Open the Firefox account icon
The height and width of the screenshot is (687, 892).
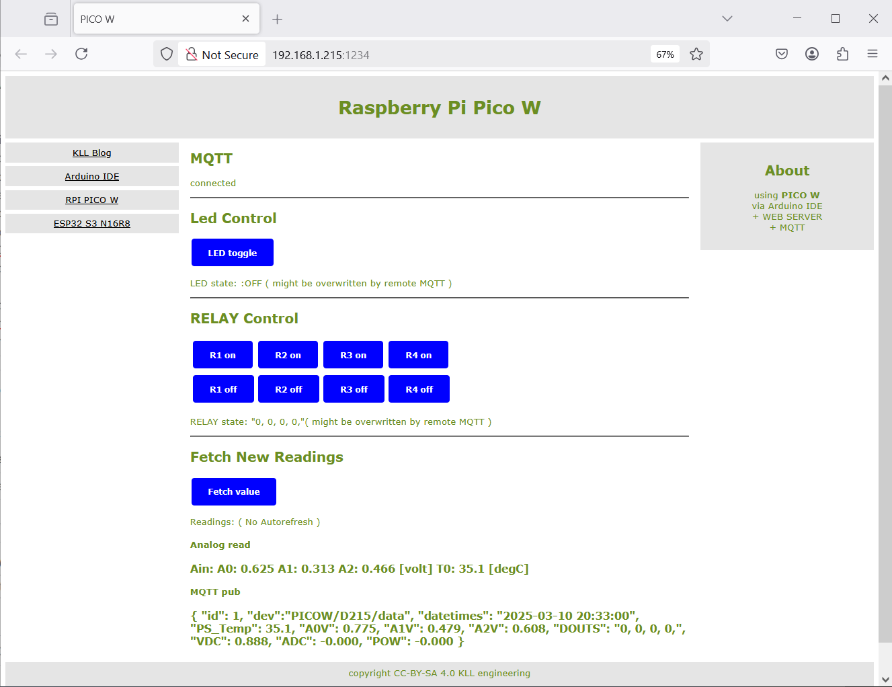click(812, 54)
